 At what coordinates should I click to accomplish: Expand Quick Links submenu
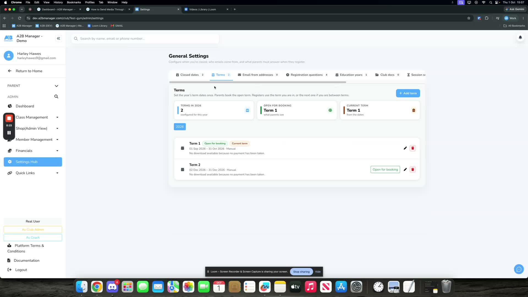[57, 173]
